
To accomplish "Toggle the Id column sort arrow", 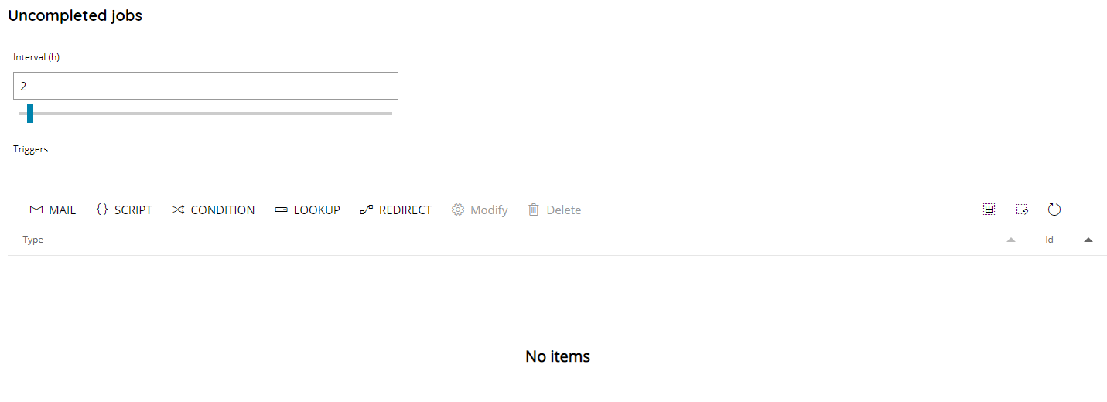I will coord(1088,240).
